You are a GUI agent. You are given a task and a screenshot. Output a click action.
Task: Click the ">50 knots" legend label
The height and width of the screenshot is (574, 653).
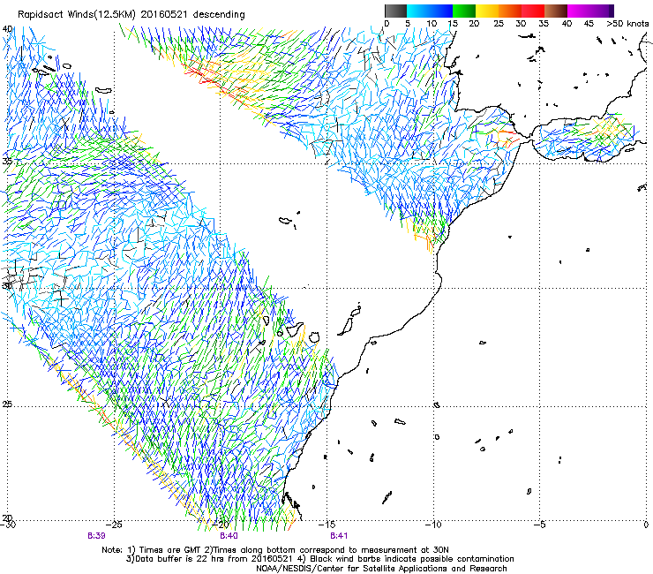[x=627, y=24]
